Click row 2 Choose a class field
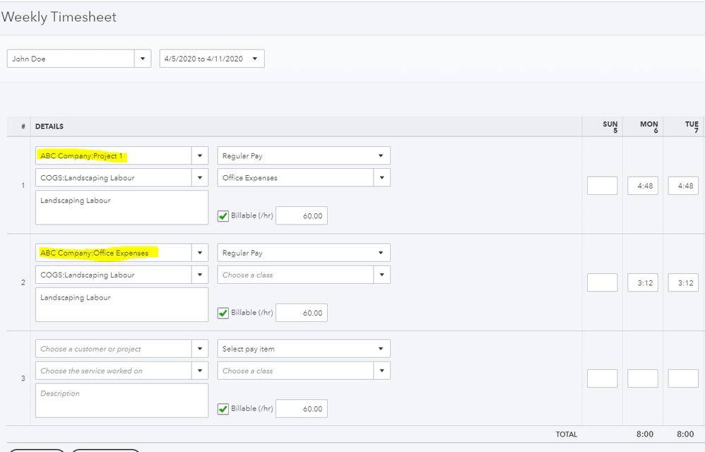Viewport: 705px width, 452px height. pyautogui.click(x=295, y=275)
